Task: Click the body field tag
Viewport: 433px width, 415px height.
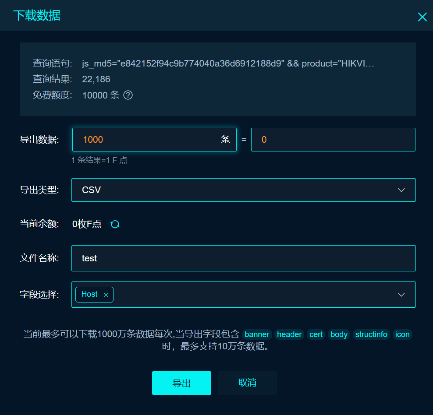Action: 339,334
